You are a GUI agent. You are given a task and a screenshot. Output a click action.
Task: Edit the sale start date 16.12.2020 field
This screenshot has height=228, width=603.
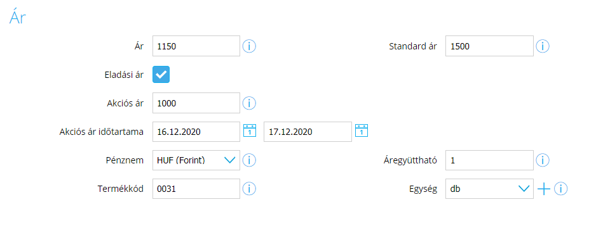click(x=196, y=132)
